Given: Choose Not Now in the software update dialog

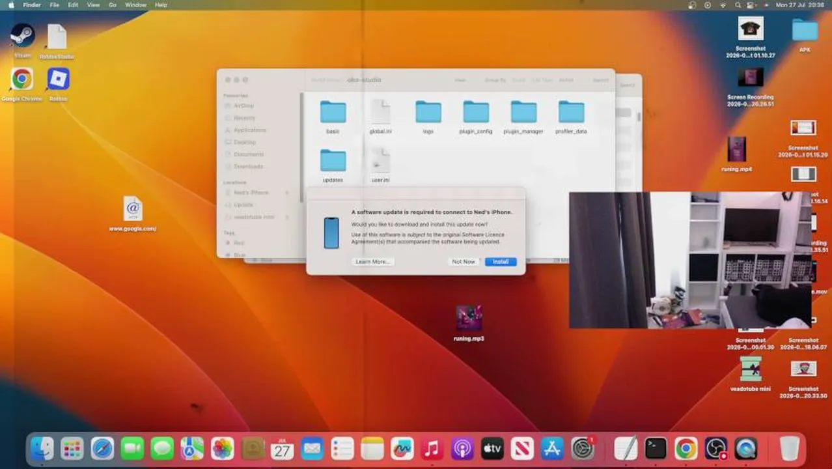Looking at the screenshot, I should point(464,261).
